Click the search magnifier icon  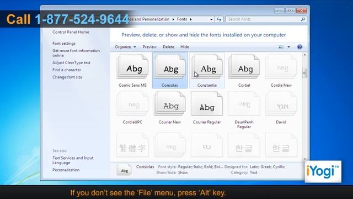point(303,19)
